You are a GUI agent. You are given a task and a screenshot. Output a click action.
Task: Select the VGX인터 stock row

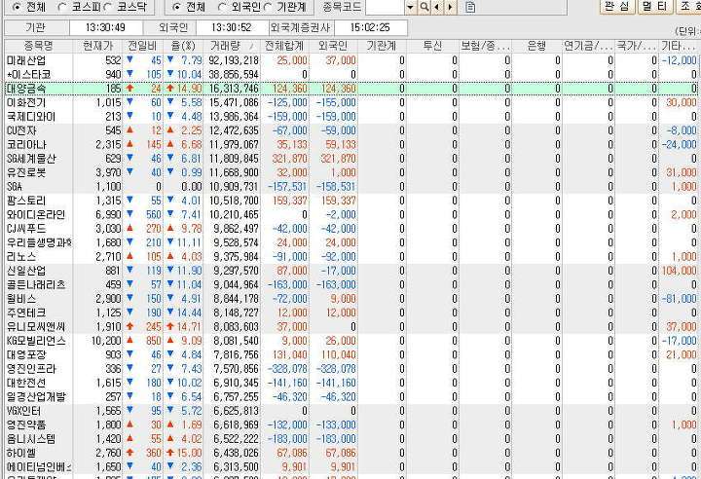[350, 411]
